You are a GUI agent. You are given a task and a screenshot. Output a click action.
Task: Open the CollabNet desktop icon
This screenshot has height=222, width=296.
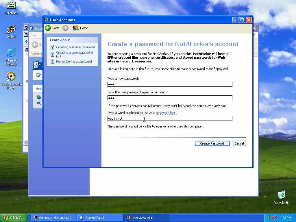[11, 8]
